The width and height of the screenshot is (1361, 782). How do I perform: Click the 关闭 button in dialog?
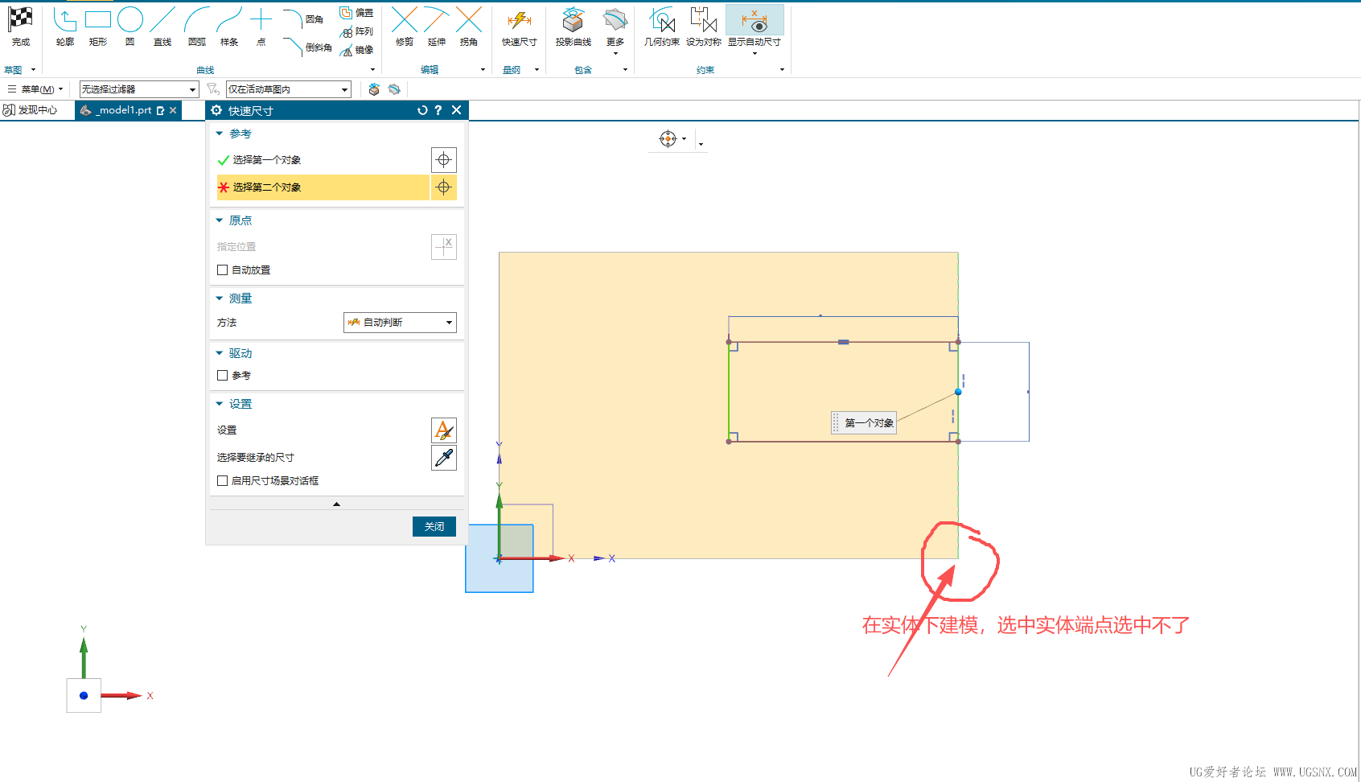click(x=434, y=526)
